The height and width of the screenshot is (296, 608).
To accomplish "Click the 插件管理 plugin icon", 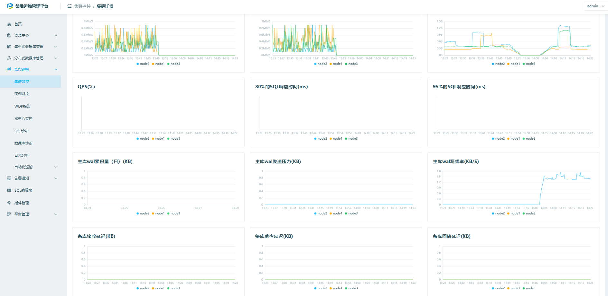I will click(9, 203).
